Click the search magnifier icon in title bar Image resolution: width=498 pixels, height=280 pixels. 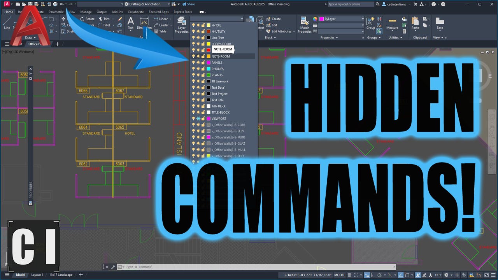(377, 4)
